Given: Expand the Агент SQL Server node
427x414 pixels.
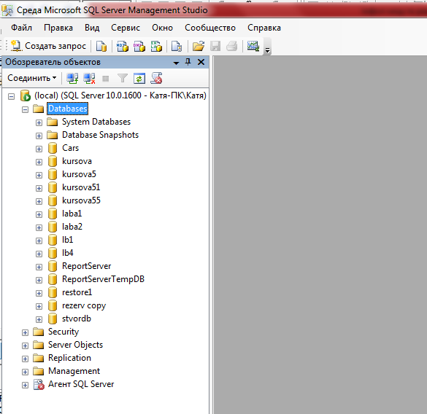Looking at the screenshot, I should coord(25,385).
